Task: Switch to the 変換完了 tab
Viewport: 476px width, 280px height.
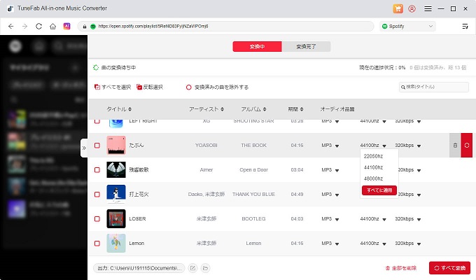Action: click(x=306, y=46)
